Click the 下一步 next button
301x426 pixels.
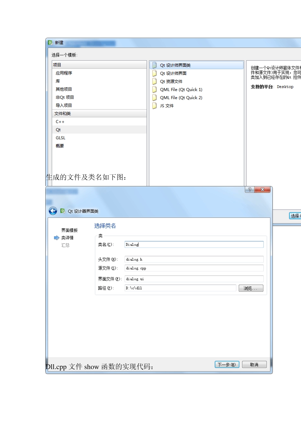[227, 365]
